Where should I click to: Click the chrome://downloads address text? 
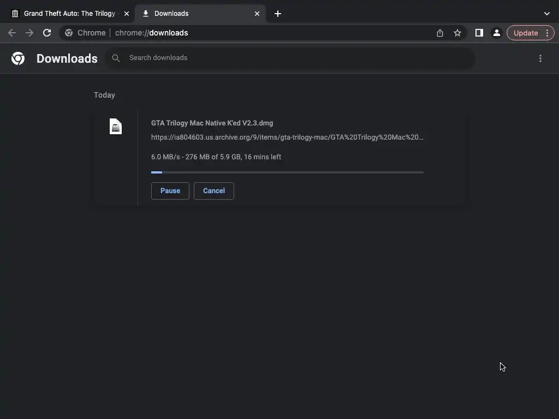pos(152,33)
